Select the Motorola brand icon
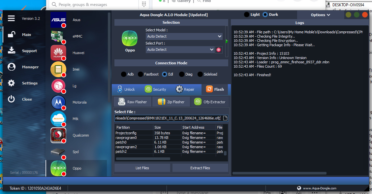372x194 pixels. coord(58,102)
